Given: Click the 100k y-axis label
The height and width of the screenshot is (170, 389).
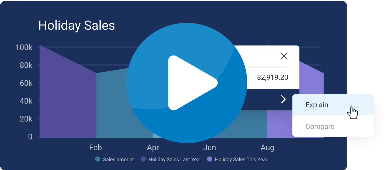Looking at the screenshot, I should coord(24,47).
